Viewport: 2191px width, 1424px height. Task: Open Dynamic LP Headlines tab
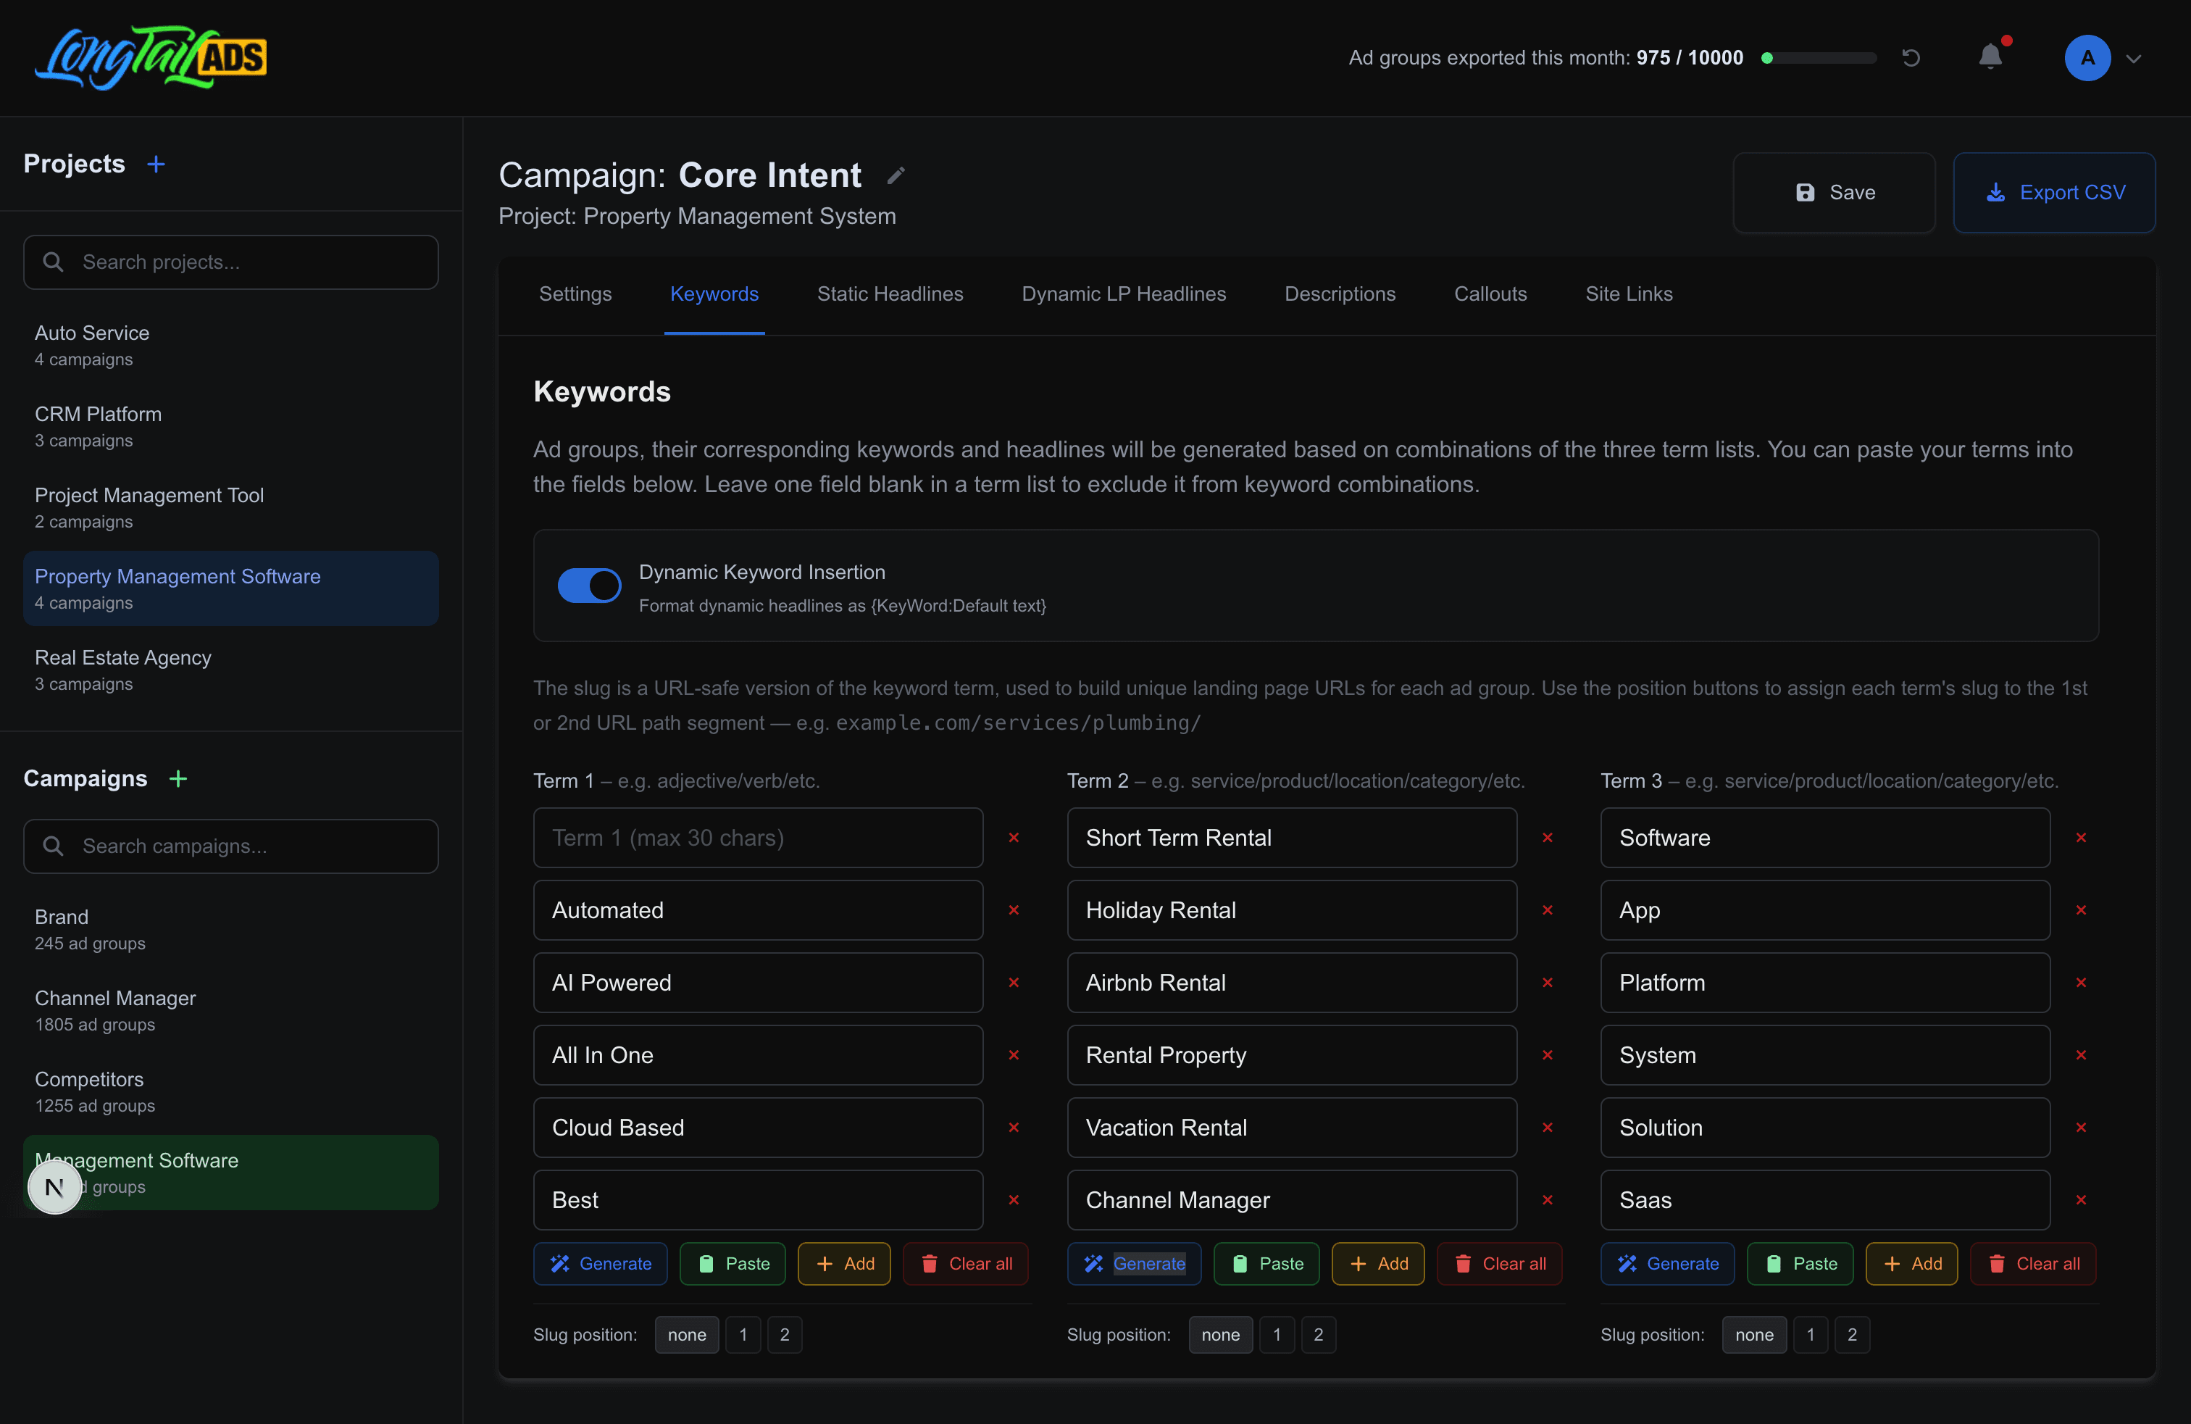click(1123, 293)
